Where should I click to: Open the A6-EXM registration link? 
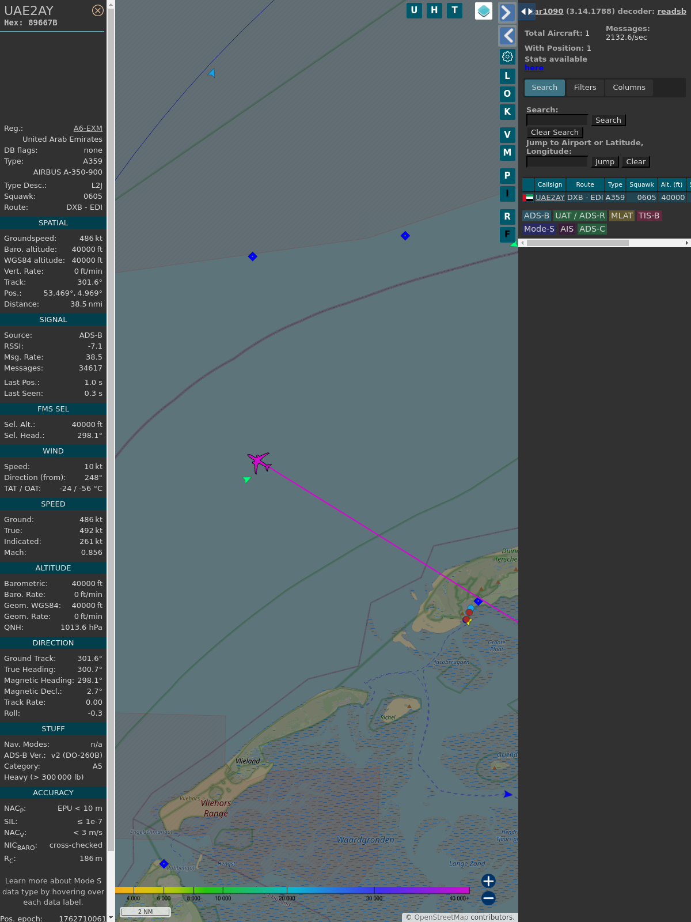[x=88, y=129]
